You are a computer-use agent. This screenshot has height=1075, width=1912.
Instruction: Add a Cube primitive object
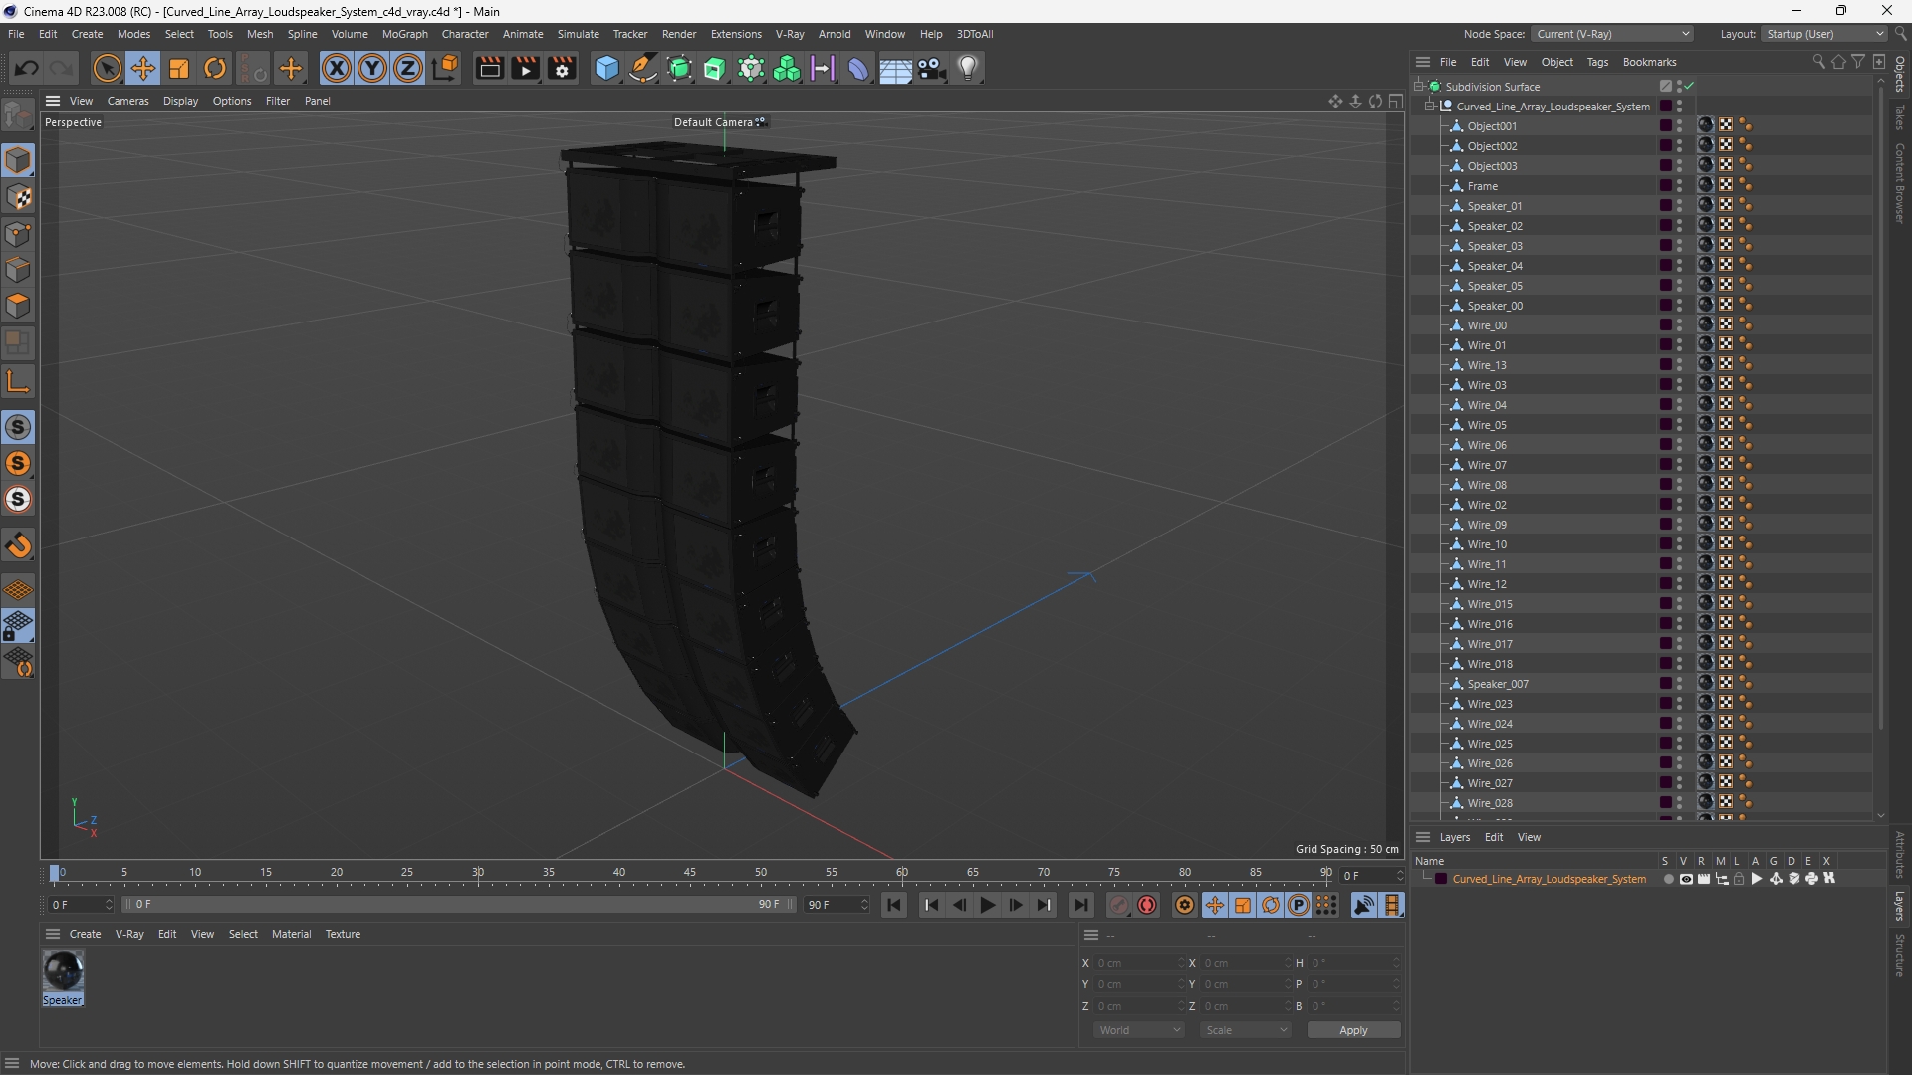tap(606, 68)
